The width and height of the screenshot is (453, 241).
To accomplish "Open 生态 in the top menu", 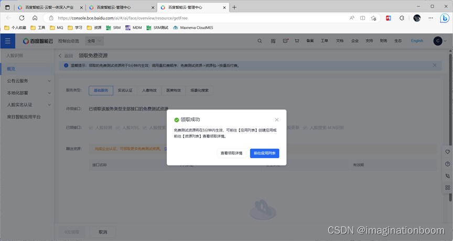I will pyautogui.click(x=398, y=41).
